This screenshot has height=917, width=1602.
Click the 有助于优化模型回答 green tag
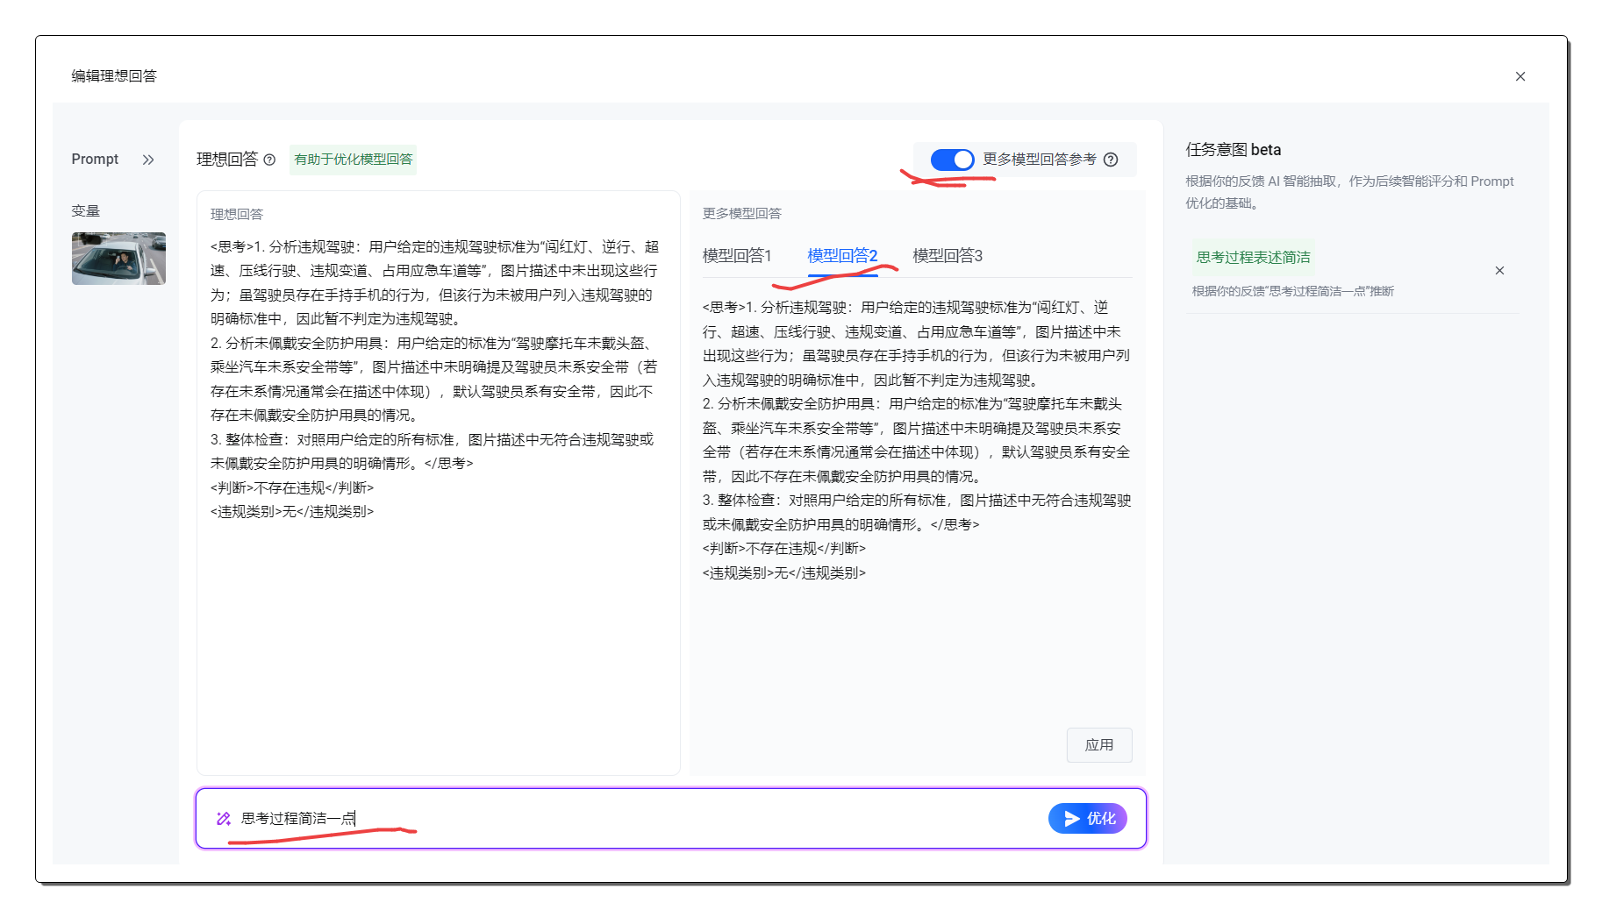[353, 160]
